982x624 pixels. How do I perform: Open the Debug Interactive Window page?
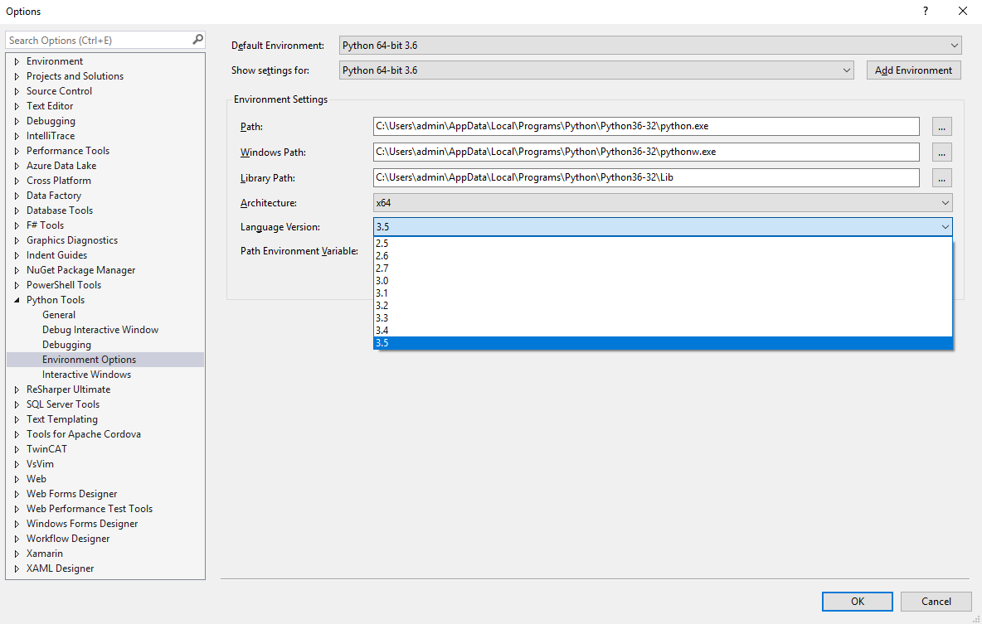pyautogui.click(x=100, y=330)
